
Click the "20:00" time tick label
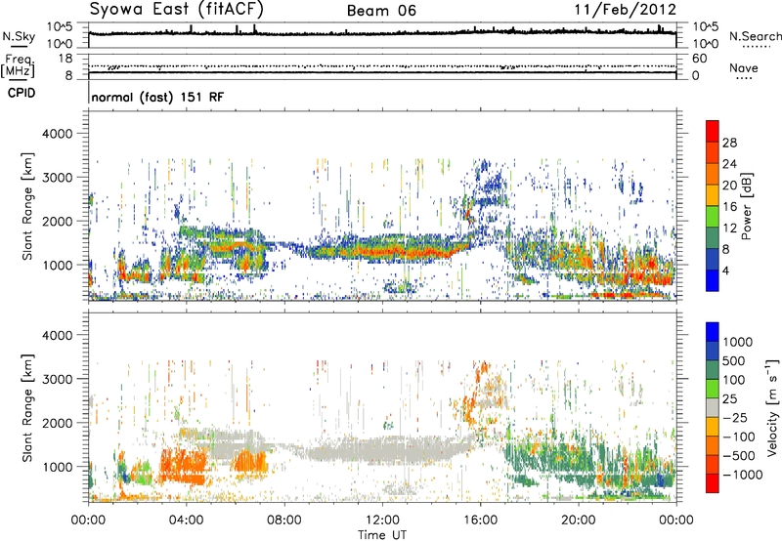click(578, 520)
